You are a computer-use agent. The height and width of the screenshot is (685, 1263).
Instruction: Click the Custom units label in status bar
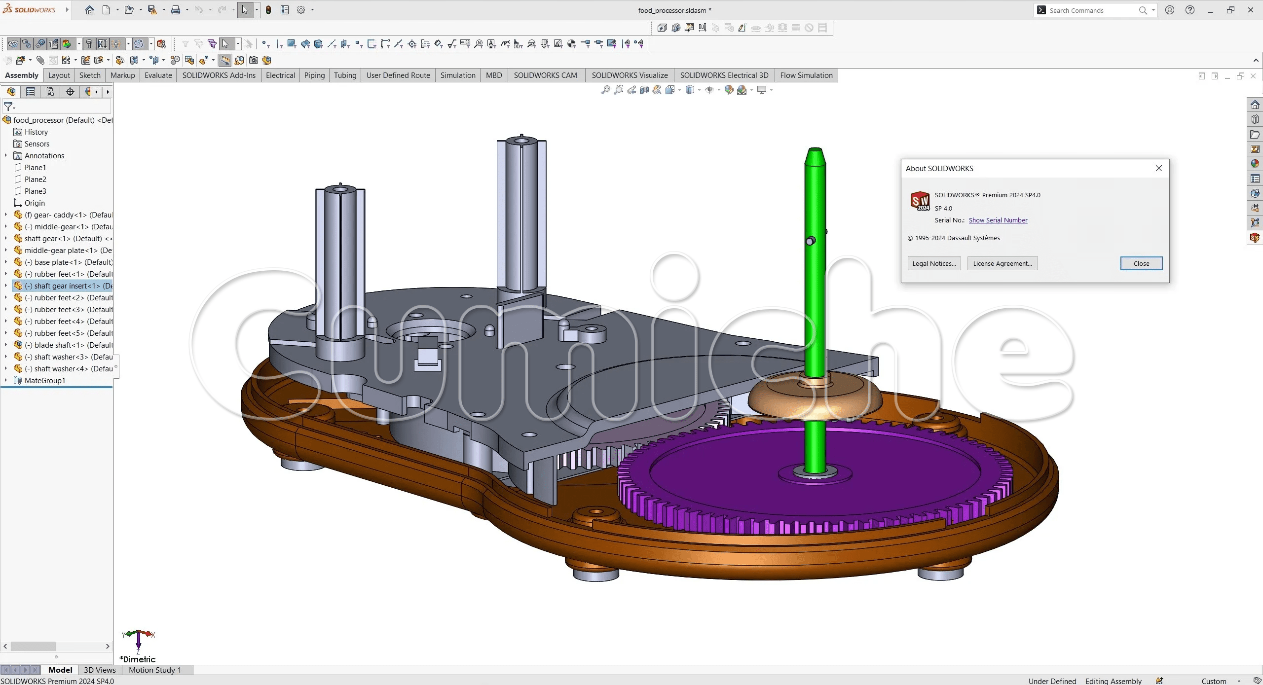click(x=1214, y=681)
